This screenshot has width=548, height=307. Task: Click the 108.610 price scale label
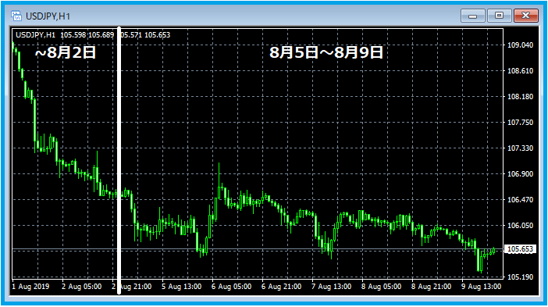point(520,70)
